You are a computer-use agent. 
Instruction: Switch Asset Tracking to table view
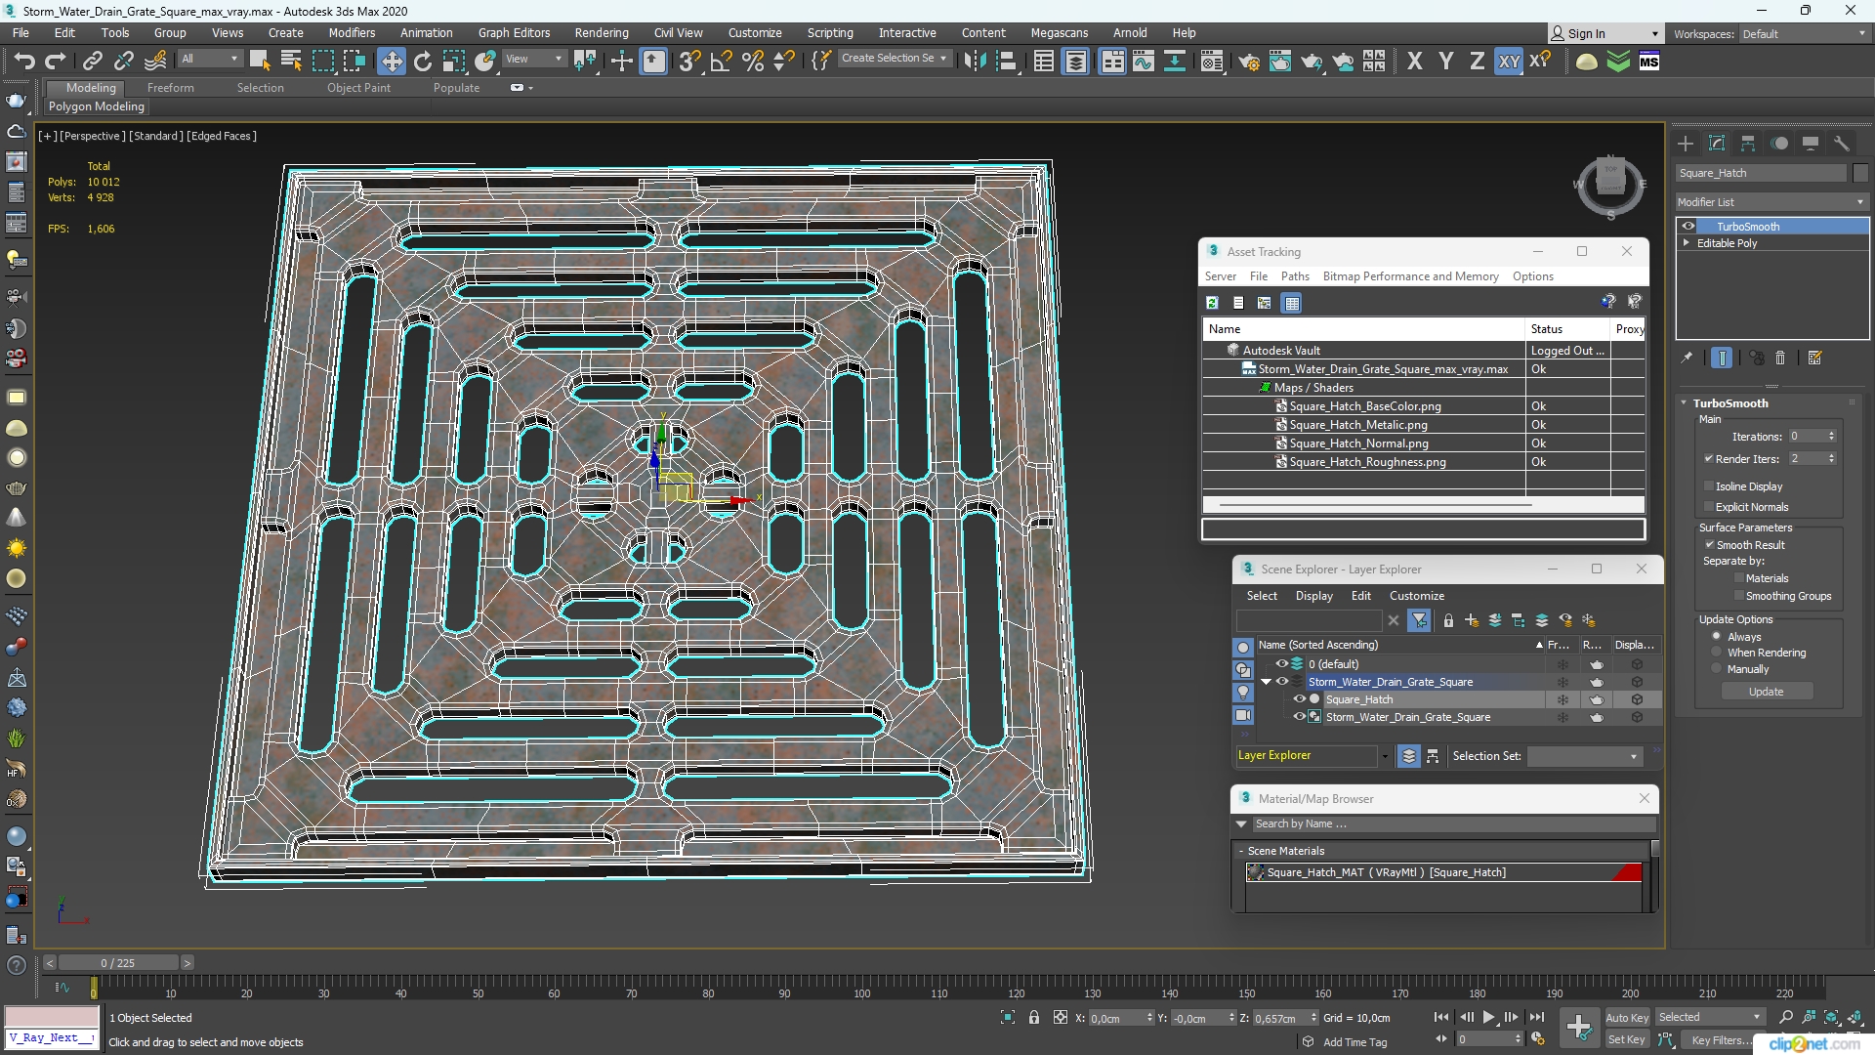click(x=1292, y=303)
